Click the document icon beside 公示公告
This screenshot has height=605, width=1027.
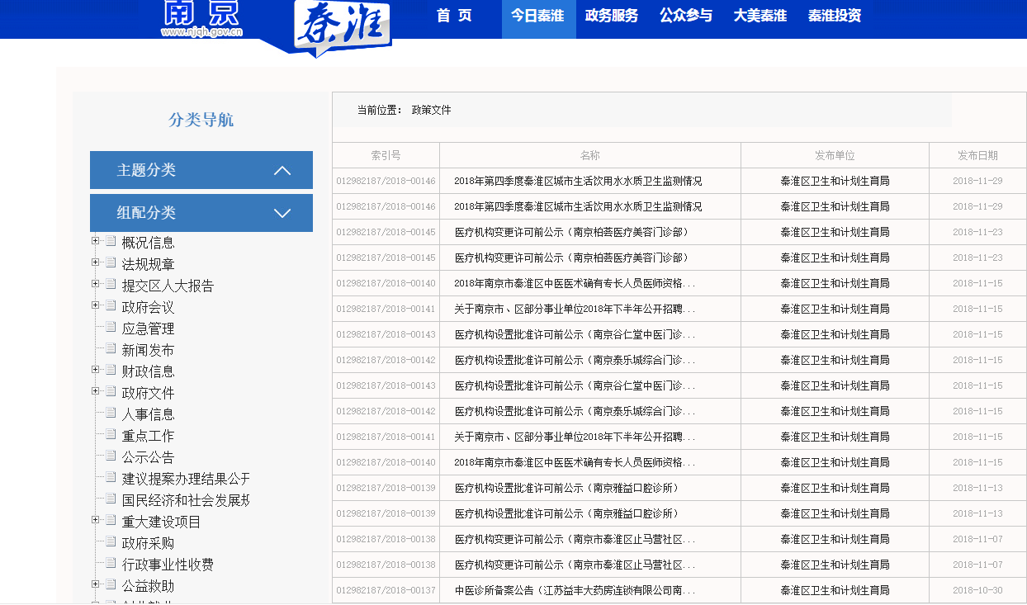[111, 456]
